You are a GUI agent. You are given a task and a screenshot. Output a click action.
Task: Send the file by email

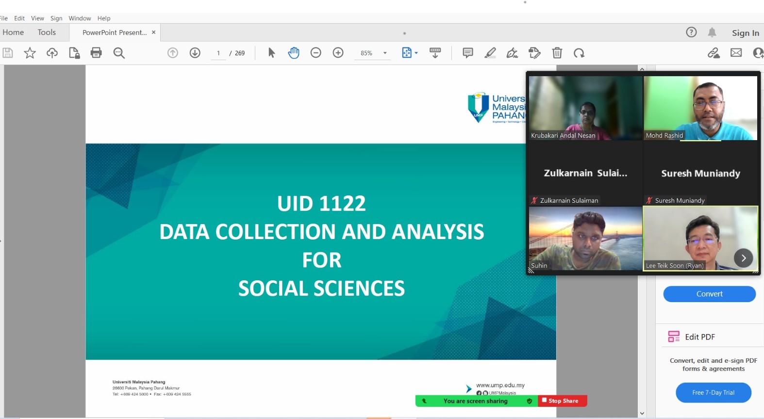point(736,53)
